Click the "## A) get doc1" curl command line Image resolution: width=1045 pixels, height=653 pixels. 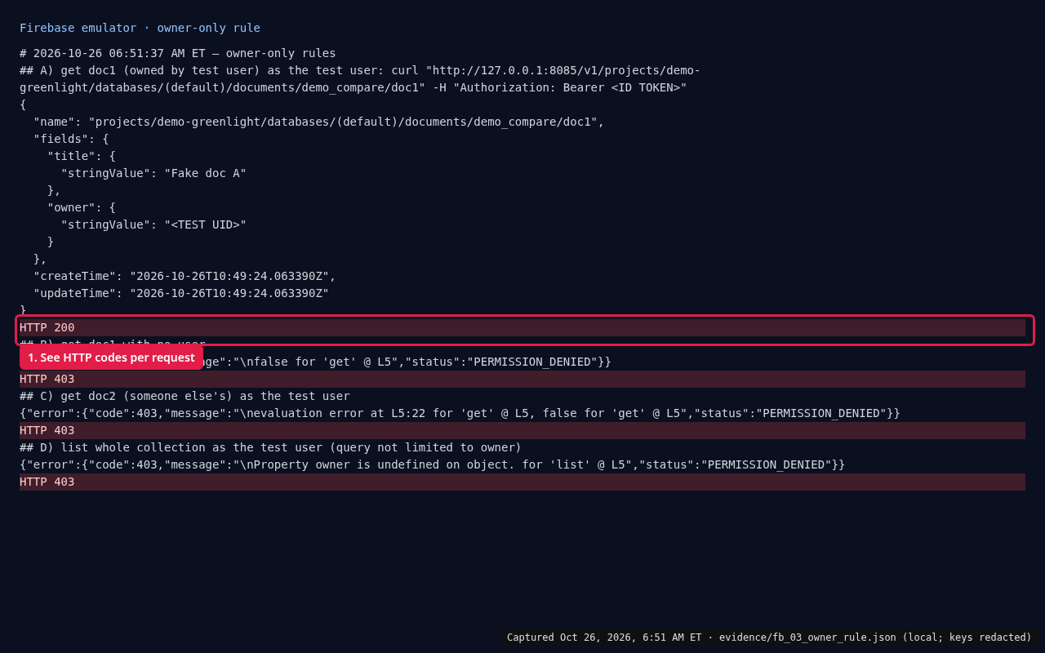(360, 70)
